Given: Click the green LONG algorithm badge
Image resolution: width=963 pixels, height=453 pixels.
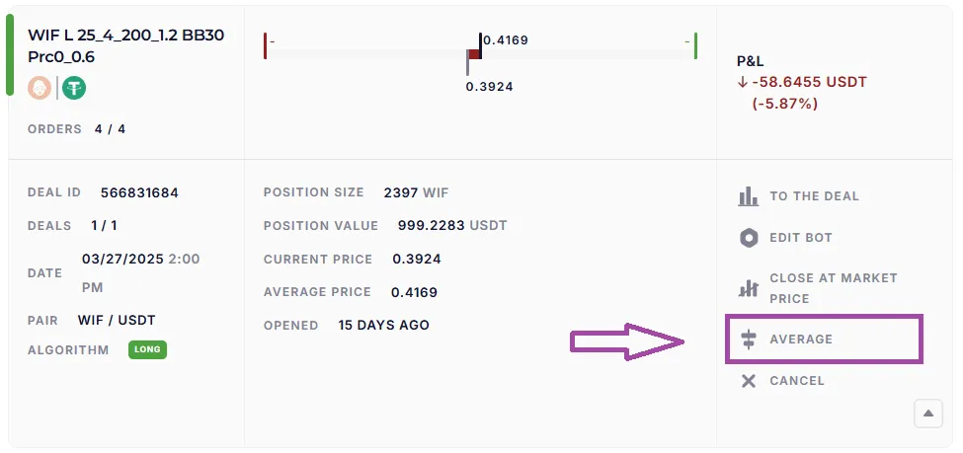Looking at the screenshot, I should (147, 349).
